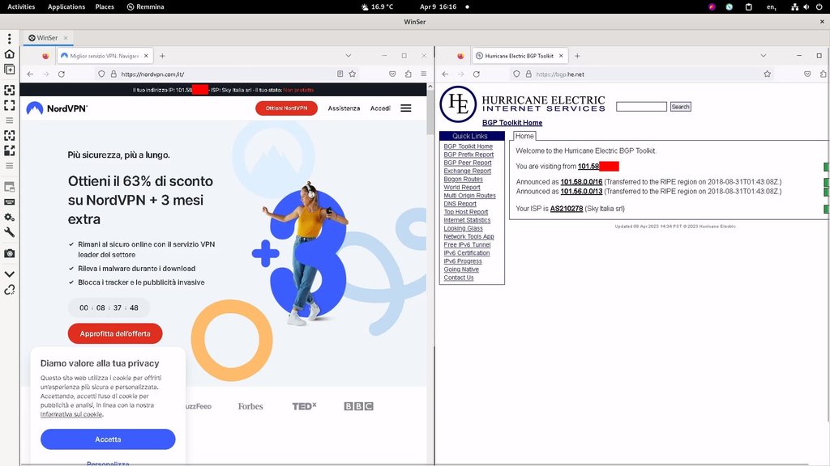Click the Hurricane Electric search input field

tap(641, 107)
